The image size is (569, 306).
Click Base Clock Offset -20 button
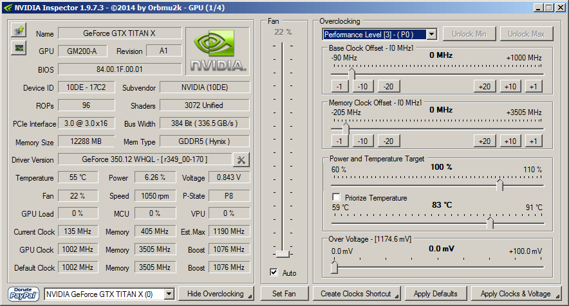tap(389, 87)
